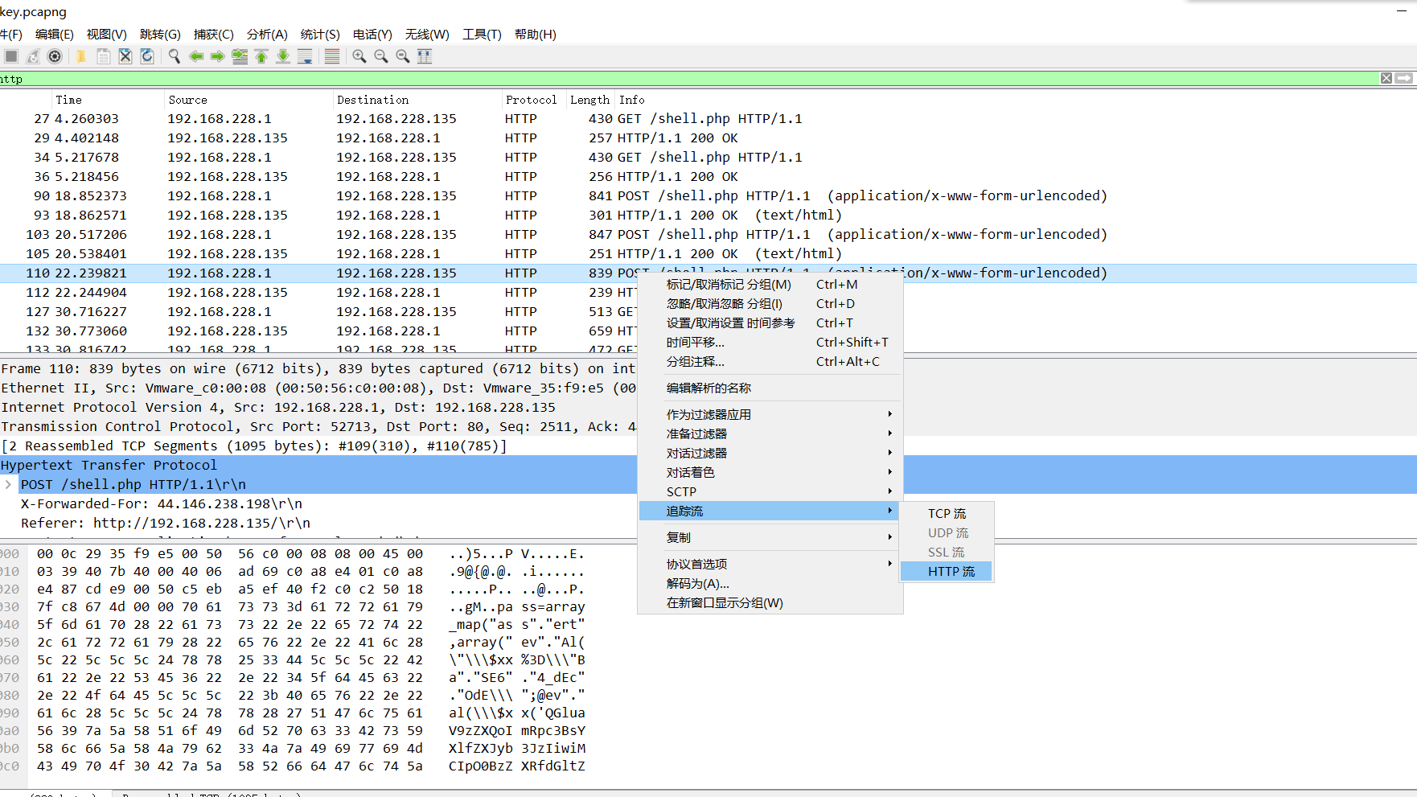
Task: Choose 在新窗口显示分组(W) entry
Action: (x=770, y=602)
